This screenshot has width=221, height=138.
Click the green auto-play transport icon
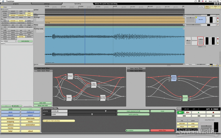click(180, 112)
